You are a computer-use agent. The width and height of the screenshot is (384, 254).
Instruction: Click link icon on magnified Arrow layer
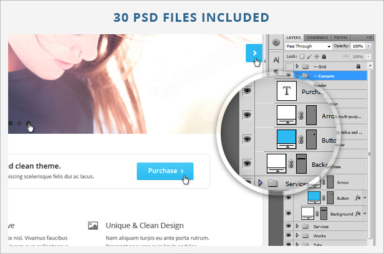(301, 115)
